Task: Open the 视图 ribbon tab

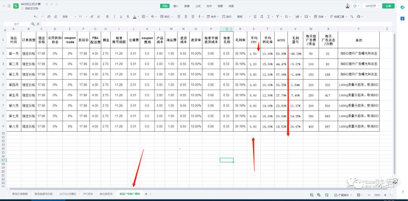Action: coord(220,6)
